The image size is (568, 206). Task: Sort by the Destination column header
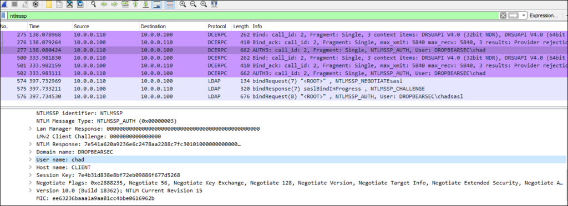pos(173,27)
